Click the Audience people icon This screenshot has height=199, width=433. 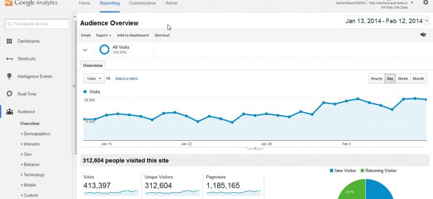[9, 112]
